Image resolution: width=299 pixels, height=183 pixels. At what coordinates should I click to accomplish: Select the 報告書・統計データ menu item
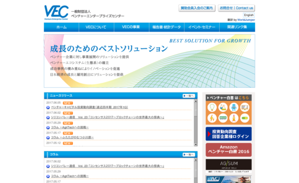(166, 27)
